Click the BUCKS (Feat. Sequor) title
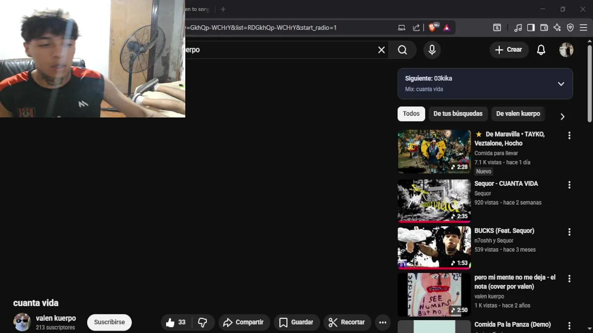The width and height of the screenshot is (593, 333). [504, 231]
